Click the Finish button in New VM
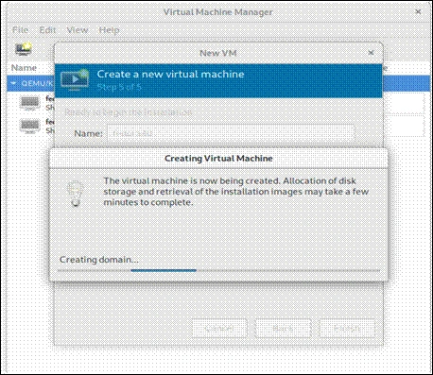The width and height of the screenshot is (433, 375). pyautogui.click(x=347, y=329)
